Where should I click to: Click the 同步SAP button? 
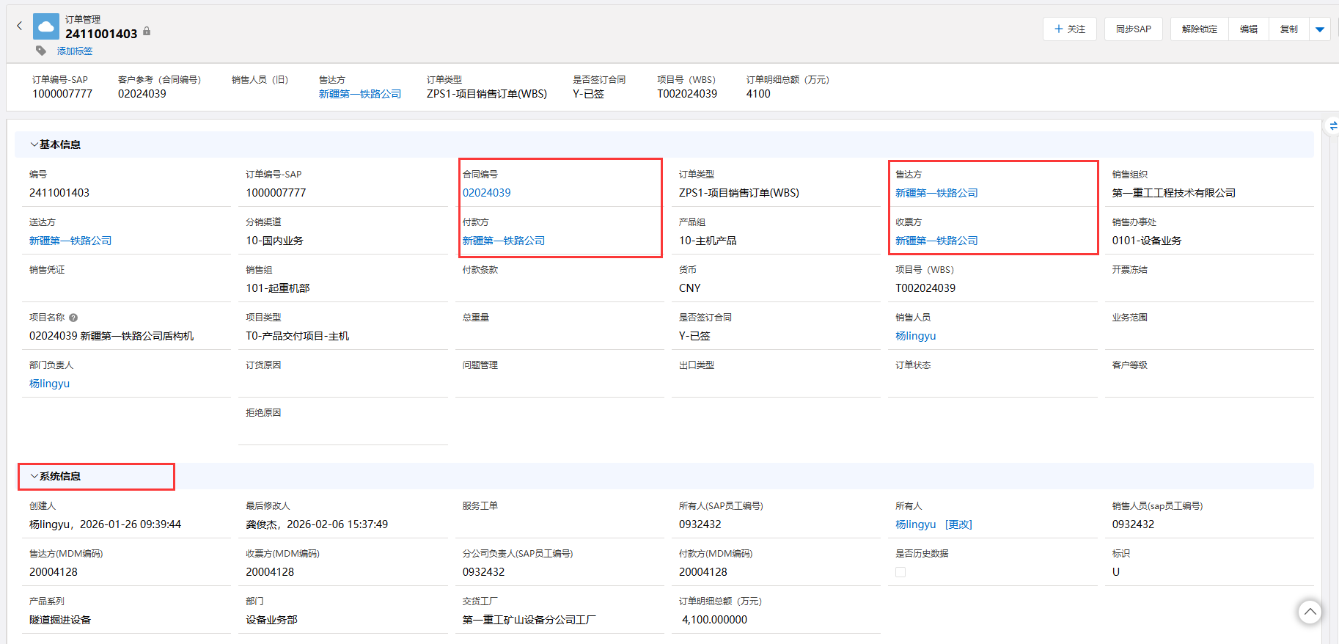pyautogui.click(x=1133, y=29)
